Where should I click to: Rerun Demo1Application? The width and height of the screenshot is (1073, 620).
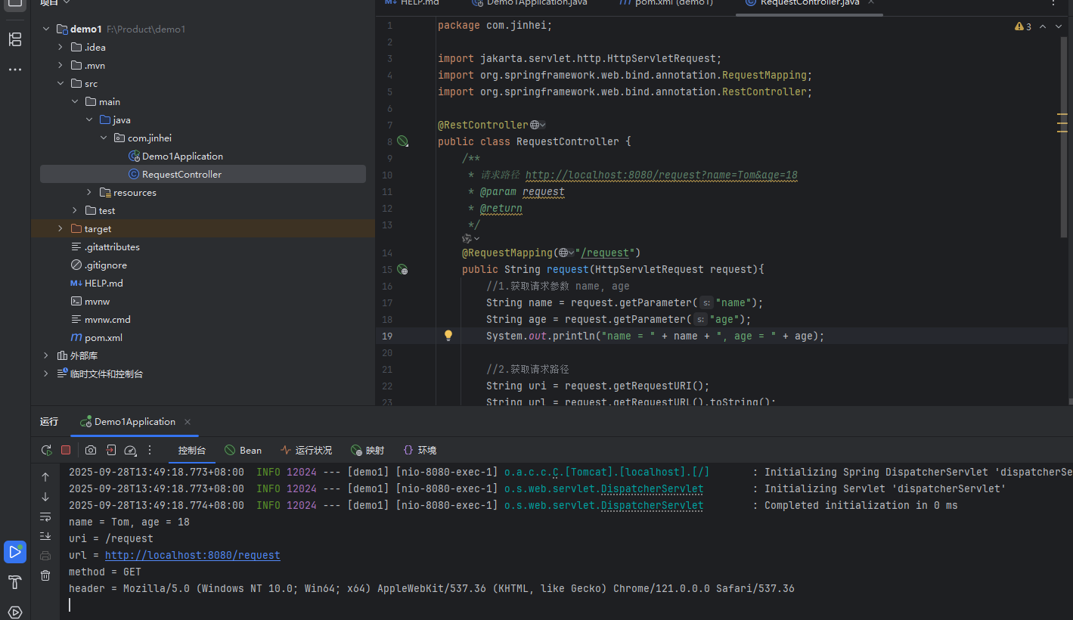point(47,450)
